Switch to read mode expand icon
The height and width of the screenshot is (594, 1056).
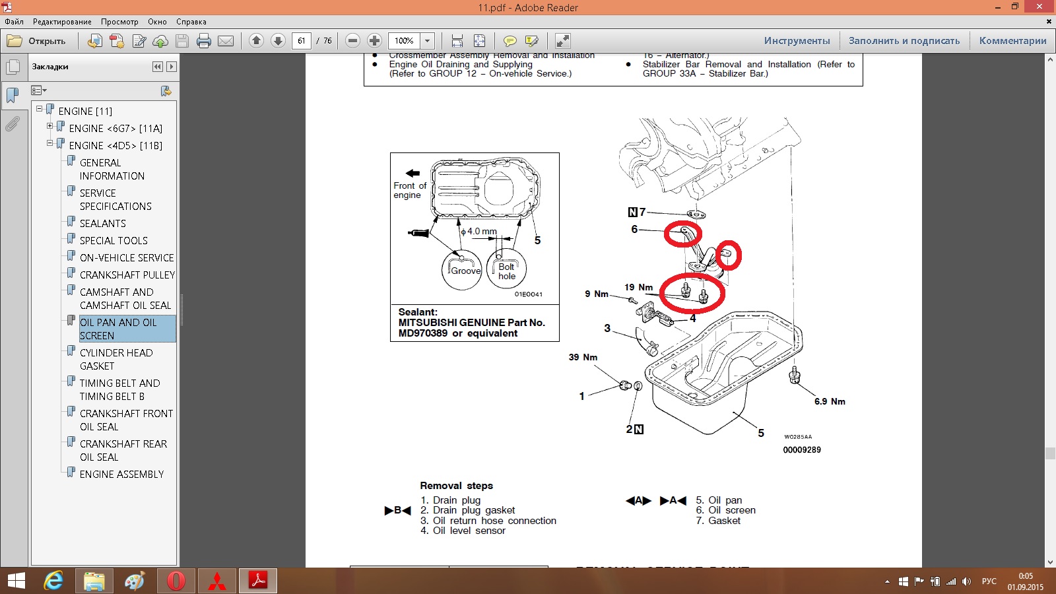562,41
